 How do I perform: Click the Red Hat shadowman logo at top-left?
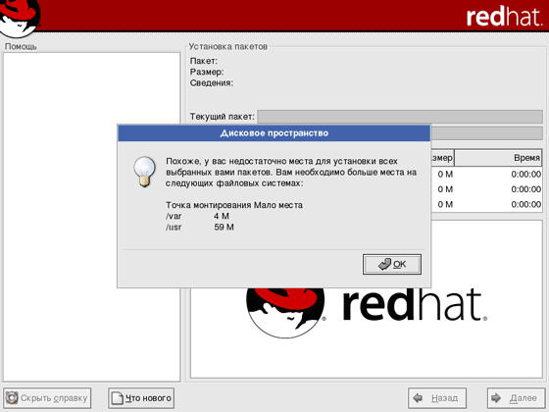coord(20,18)
